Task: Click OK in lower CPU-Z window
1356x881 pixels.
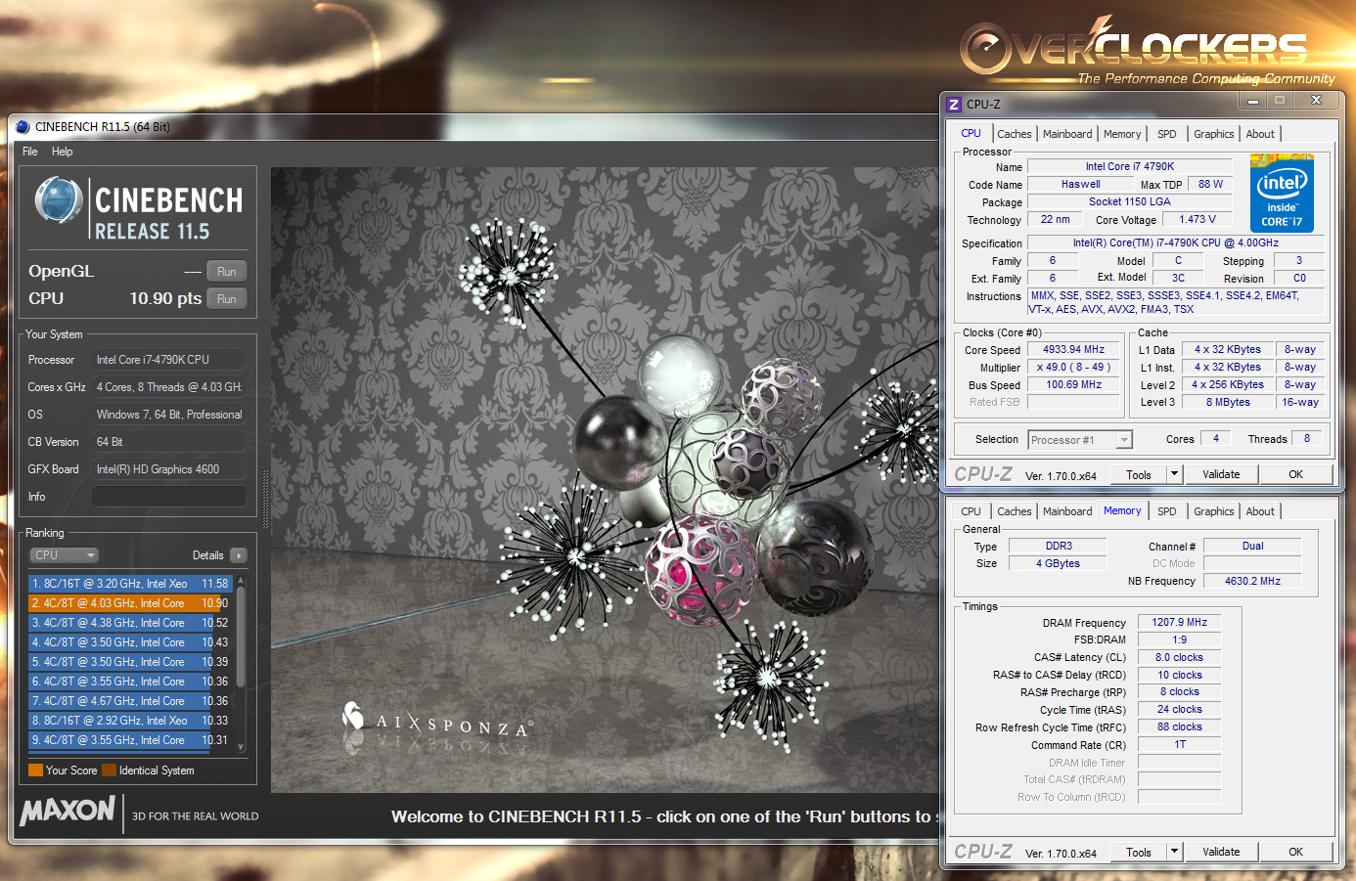Action: click(1295, 852)
